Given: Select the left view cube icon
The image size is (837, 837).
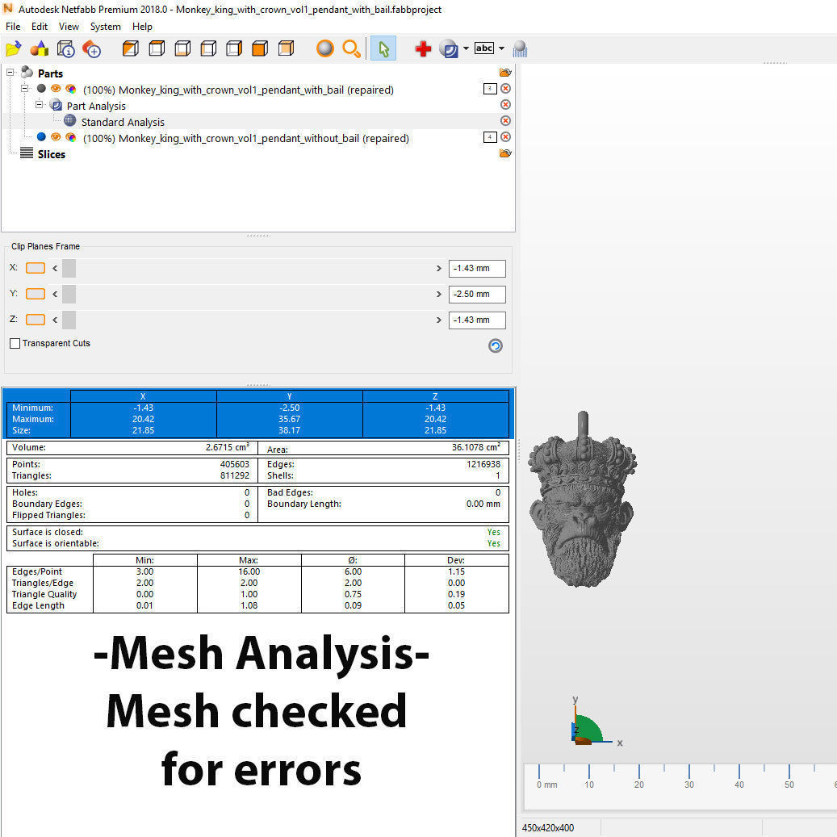Looking at the screenshot, I should coord(208,48).
